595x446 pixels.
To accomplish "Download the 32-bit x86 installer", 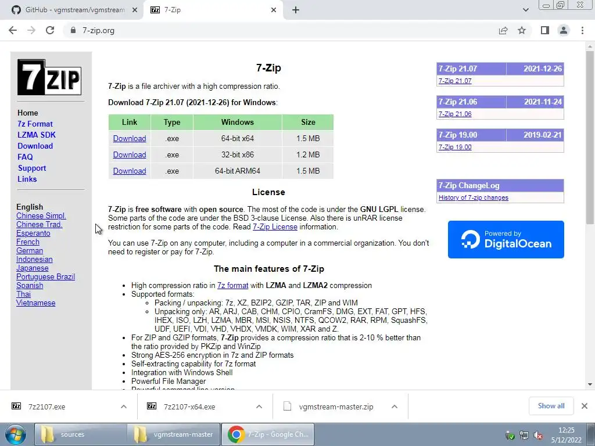I will click(x=130, y=154).
